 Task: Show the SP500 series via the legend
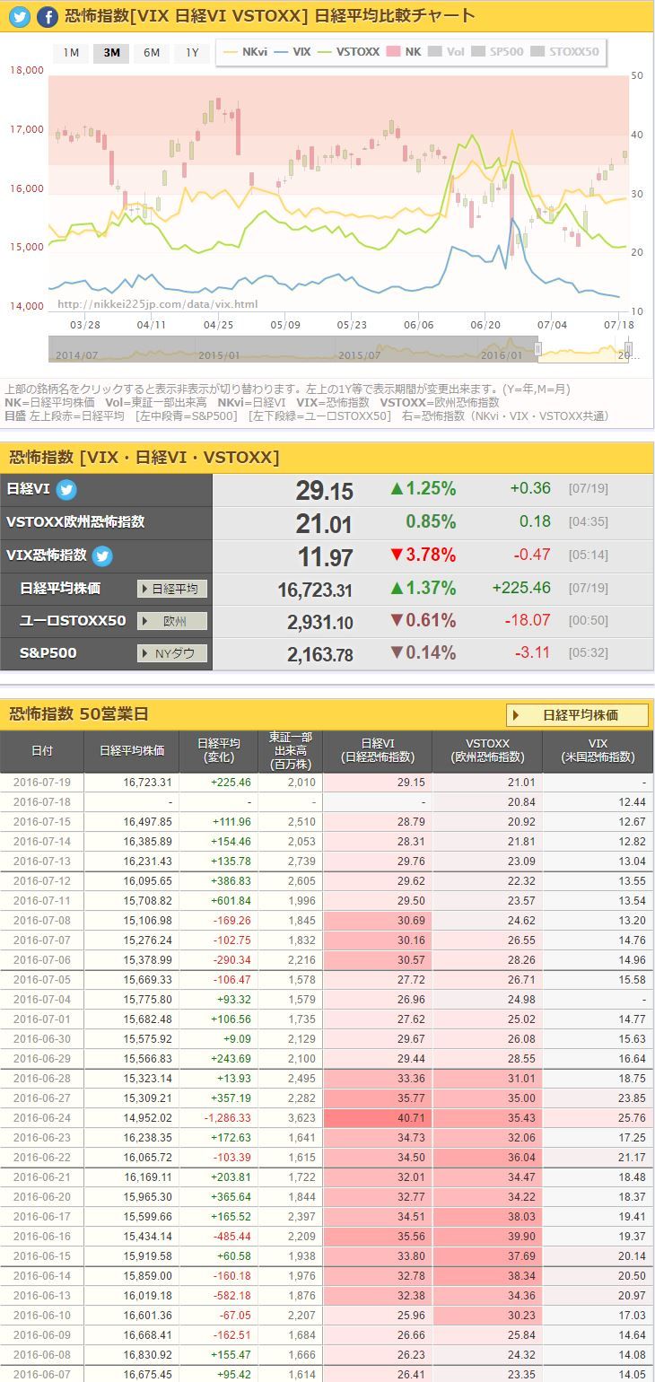click(498, 52)
